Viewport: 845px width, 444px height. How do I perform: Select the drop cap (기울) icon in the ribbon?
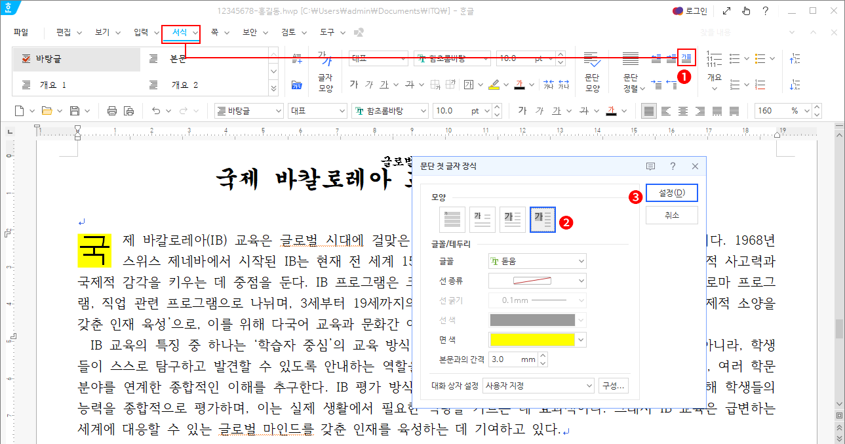coord(685,58)
